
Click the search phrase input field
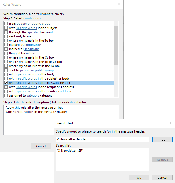102,139
